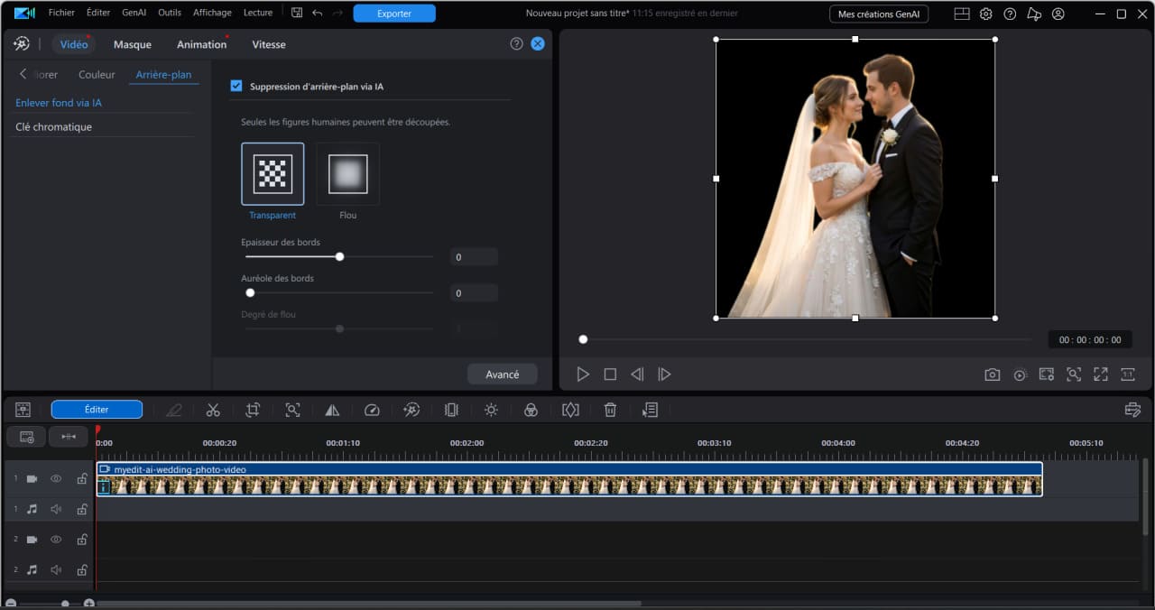
Task: Open preview fullscreen expand icon
Action: [1101, 374]
